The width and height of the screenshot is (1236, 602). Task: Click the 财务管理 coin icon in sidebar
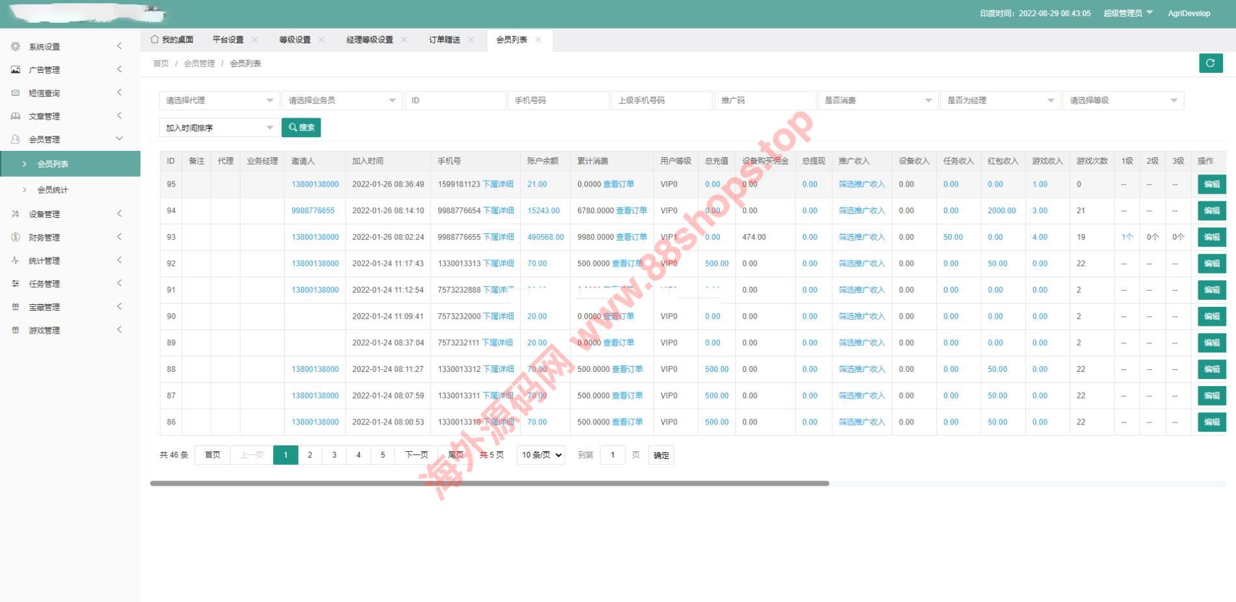tap(16, 237)
